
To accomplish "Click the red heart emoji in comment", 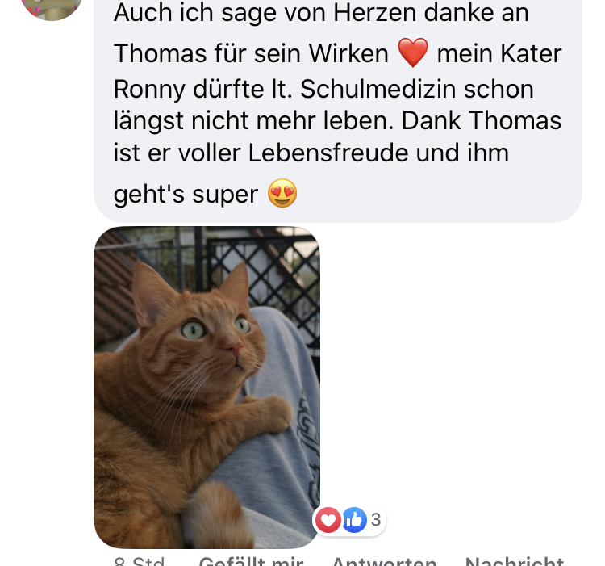I will [412, 52].
